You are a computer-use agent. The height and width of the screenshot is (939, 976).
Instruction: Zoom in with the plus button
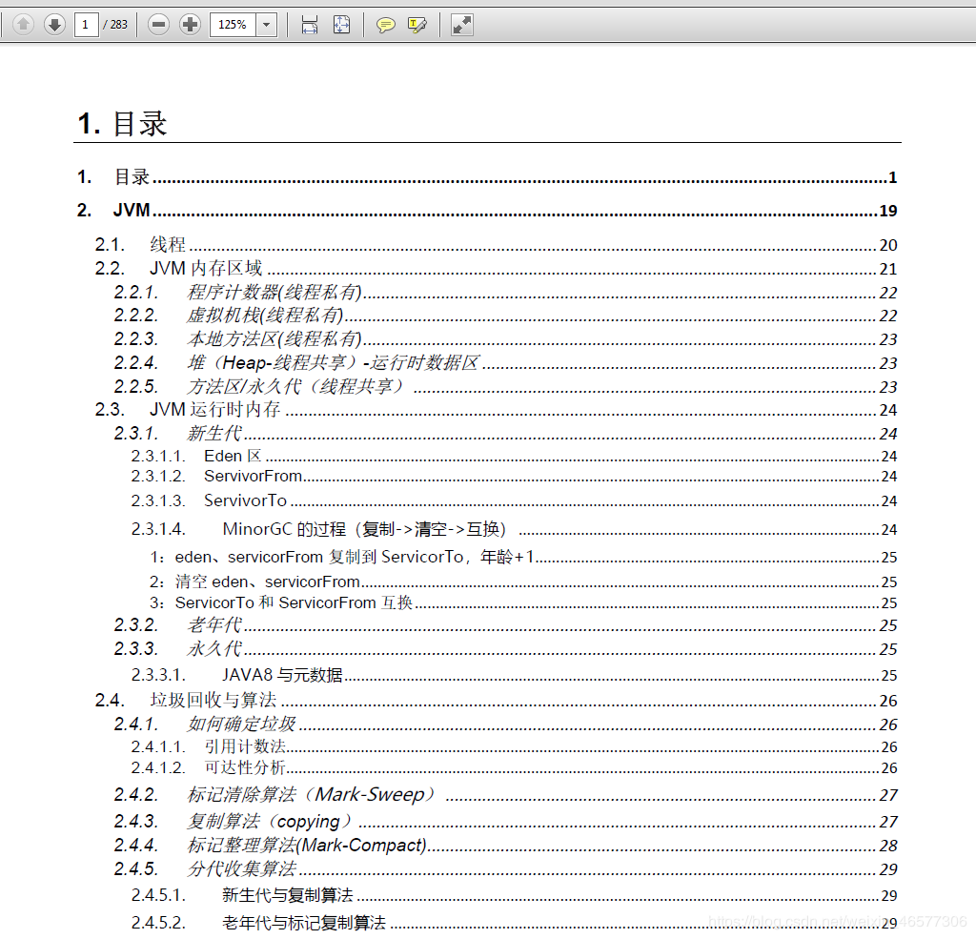(190, 25)
